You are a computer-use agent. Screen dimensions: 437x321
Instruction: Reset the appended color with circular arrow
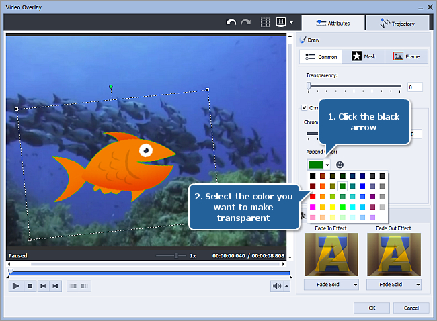tap(340, 165)
